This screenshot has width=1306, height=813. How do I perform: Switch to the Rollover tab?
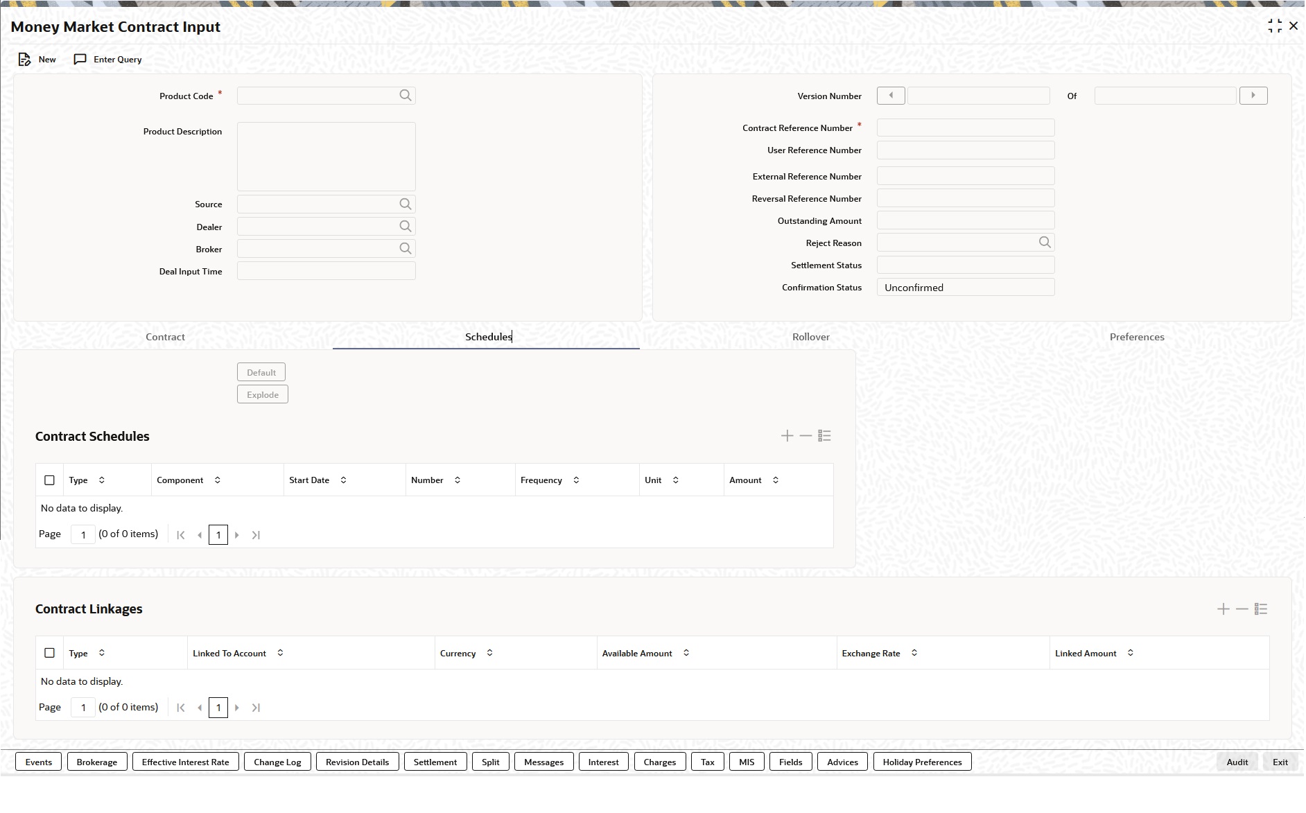pos(811,337)
